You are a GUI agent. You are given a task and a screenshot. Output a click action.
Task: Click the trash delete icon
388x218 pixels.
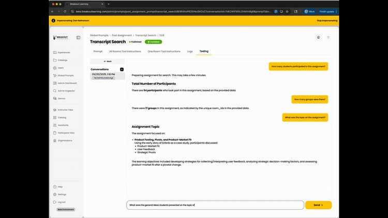tap(328, 37)
